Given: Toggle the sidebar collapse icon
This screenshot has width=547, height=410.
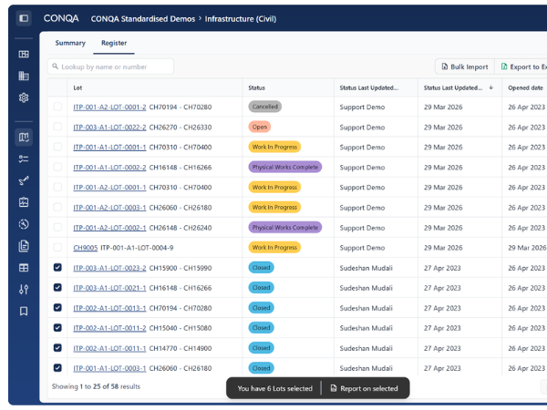Looking at the screenshot, I should [24, 18].
